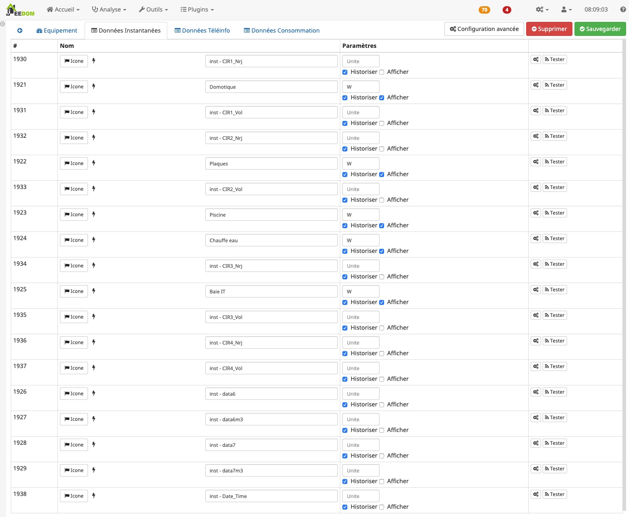Screen dimensions: 629x517
Task: Click the help question mark icon
Action: (623, 9)
